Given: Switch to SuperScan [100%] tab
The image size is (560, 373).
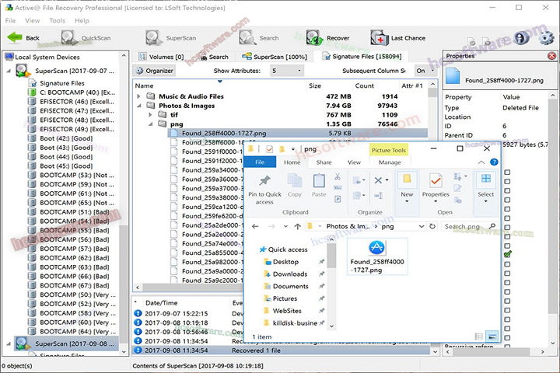Looking at the screenshot, I should pos(275,57).
